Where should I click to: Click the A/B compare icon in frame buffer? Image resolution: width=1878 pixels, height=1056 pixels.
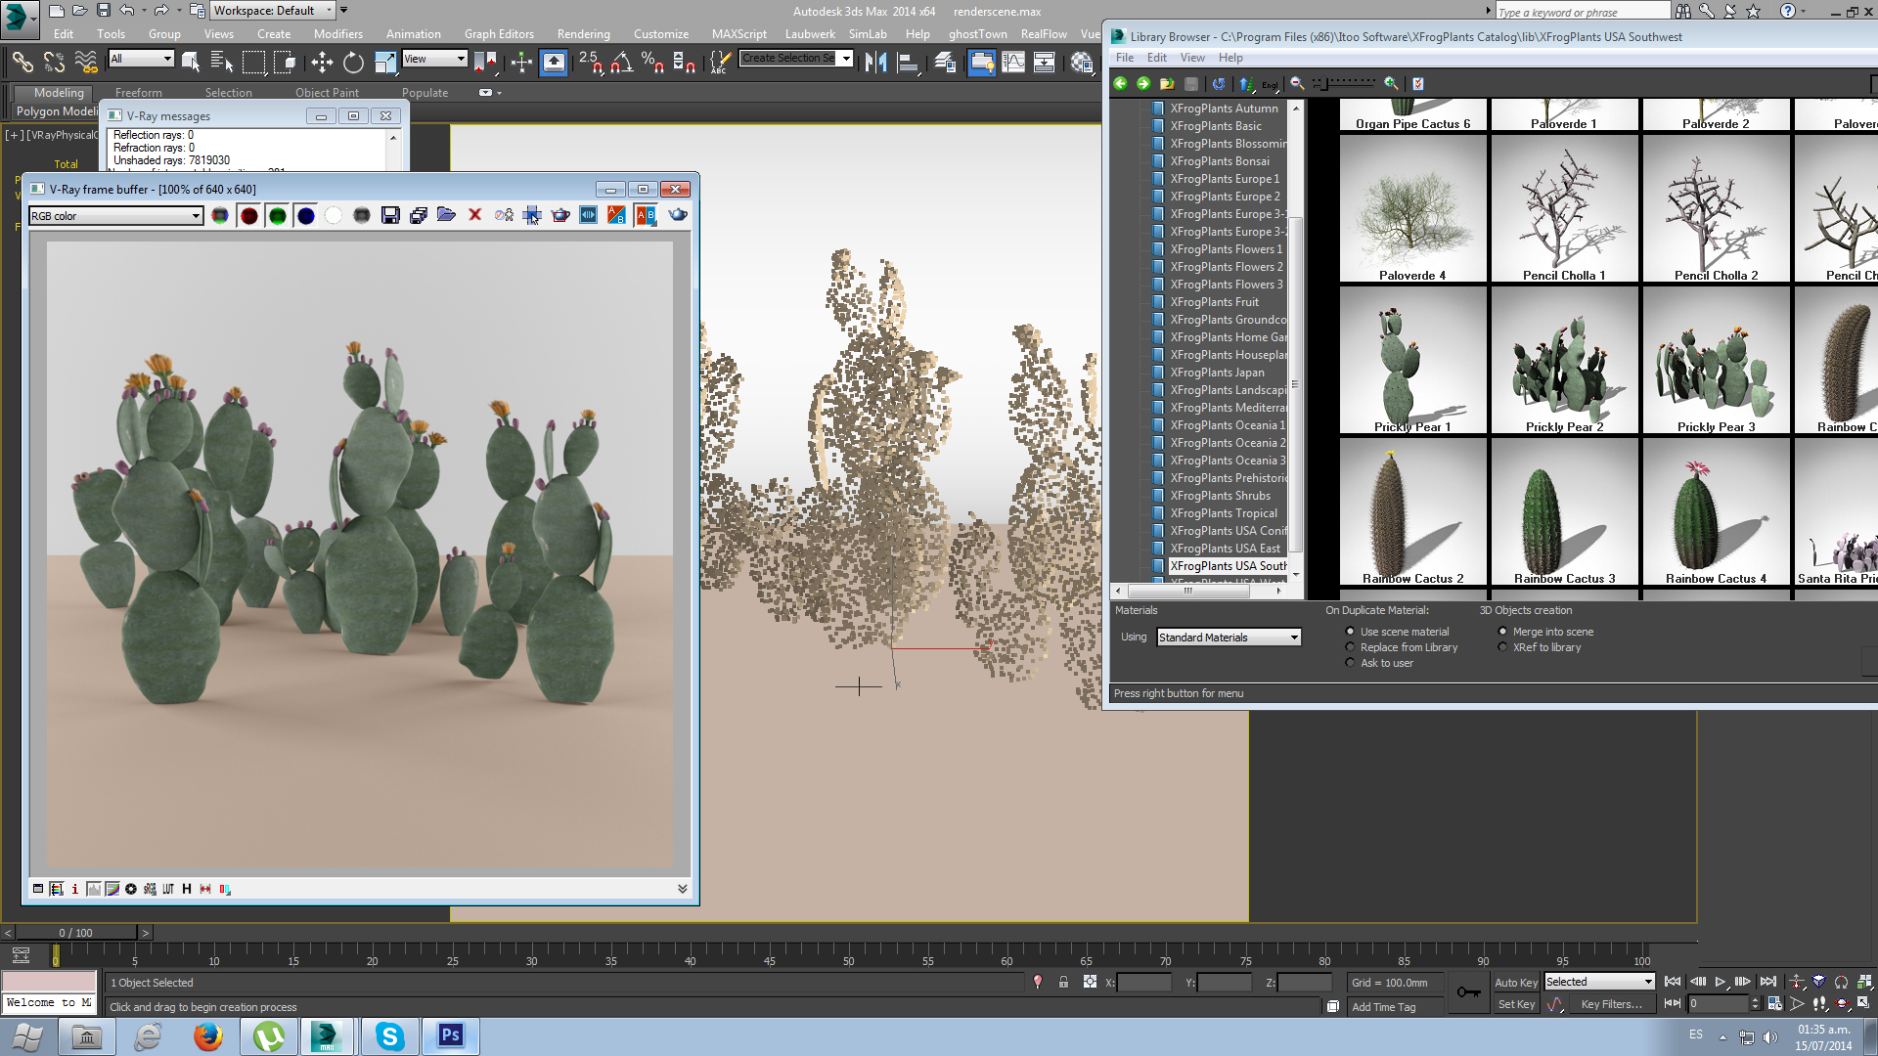click(x=646, y=215)
